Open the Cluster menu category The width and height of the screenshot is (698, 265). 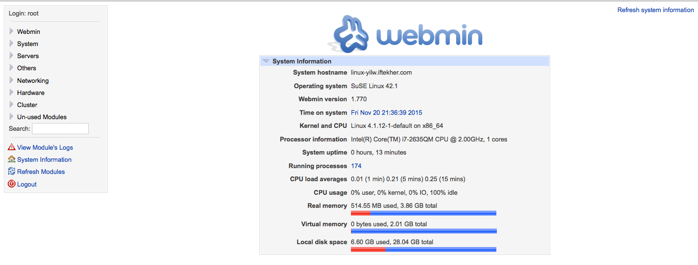click(27, 105)
